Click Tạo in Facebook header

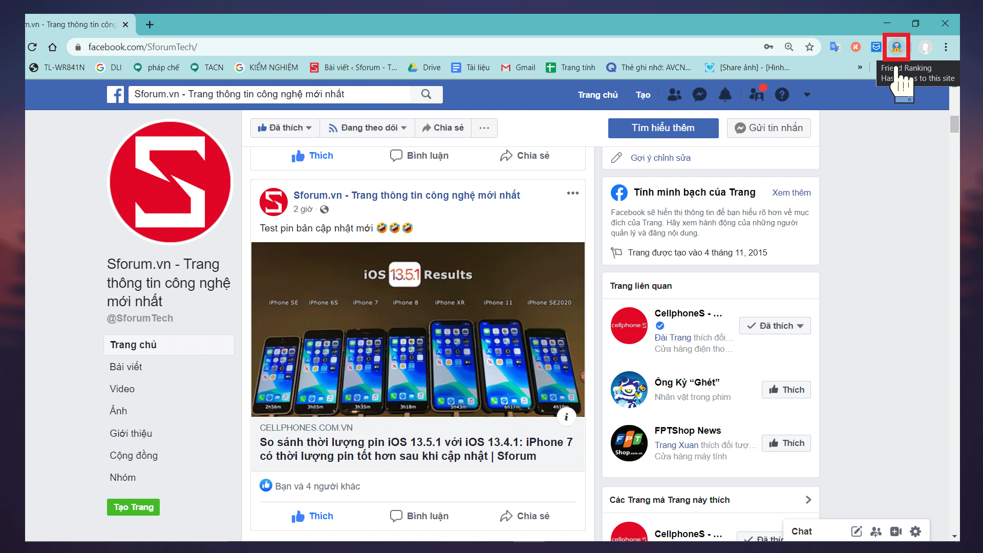pos(643,95)
